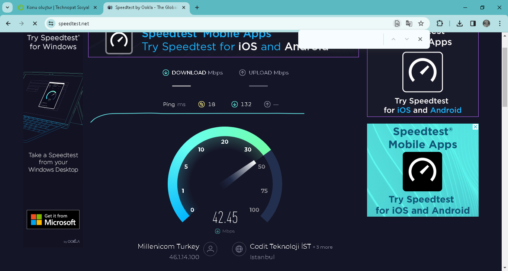Click the 'Speedtest Mobile Apps' teal ad heading

point(423,138)
